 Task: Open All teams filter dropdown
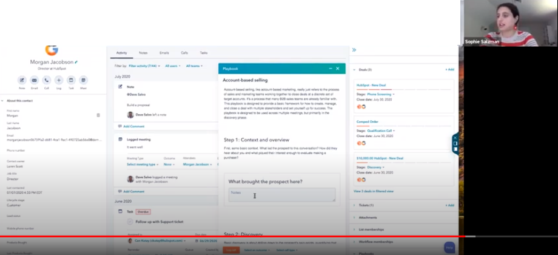point(194,66)
